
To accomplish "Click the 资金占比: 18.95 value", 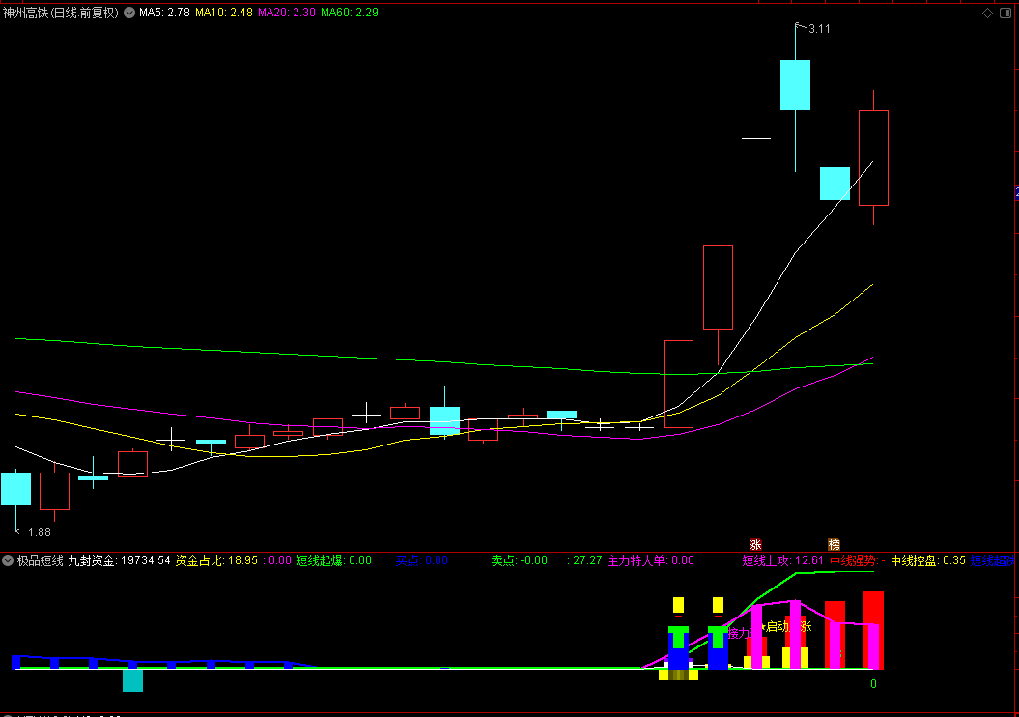I will [216, 560].
